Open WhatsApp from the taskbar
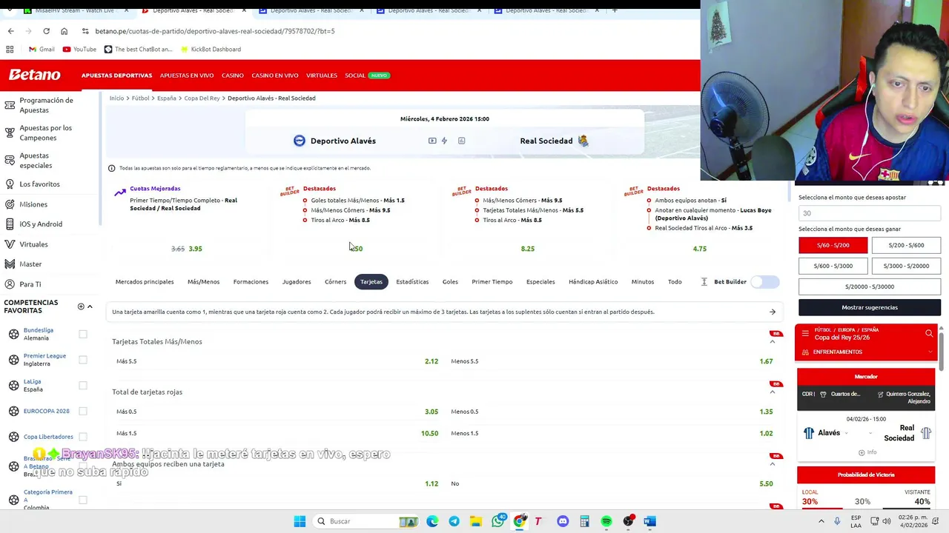The image size is (949, 533). pyautogui.click(x=498, y=521)
